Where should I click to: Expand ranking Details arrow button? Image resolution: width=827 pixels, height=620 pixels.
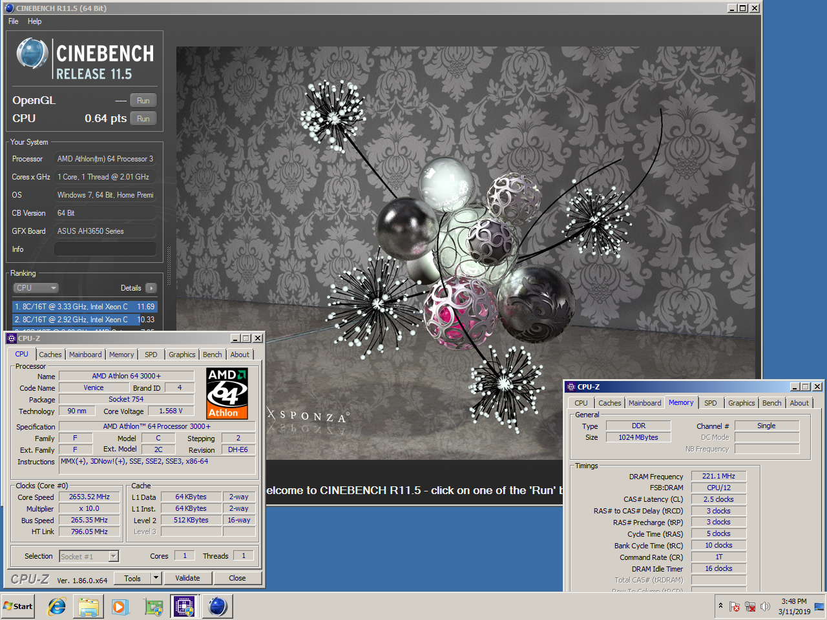pos(151,288)
